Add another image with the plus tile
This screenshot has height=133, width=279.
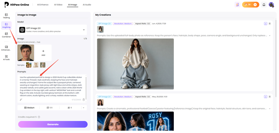43,53
